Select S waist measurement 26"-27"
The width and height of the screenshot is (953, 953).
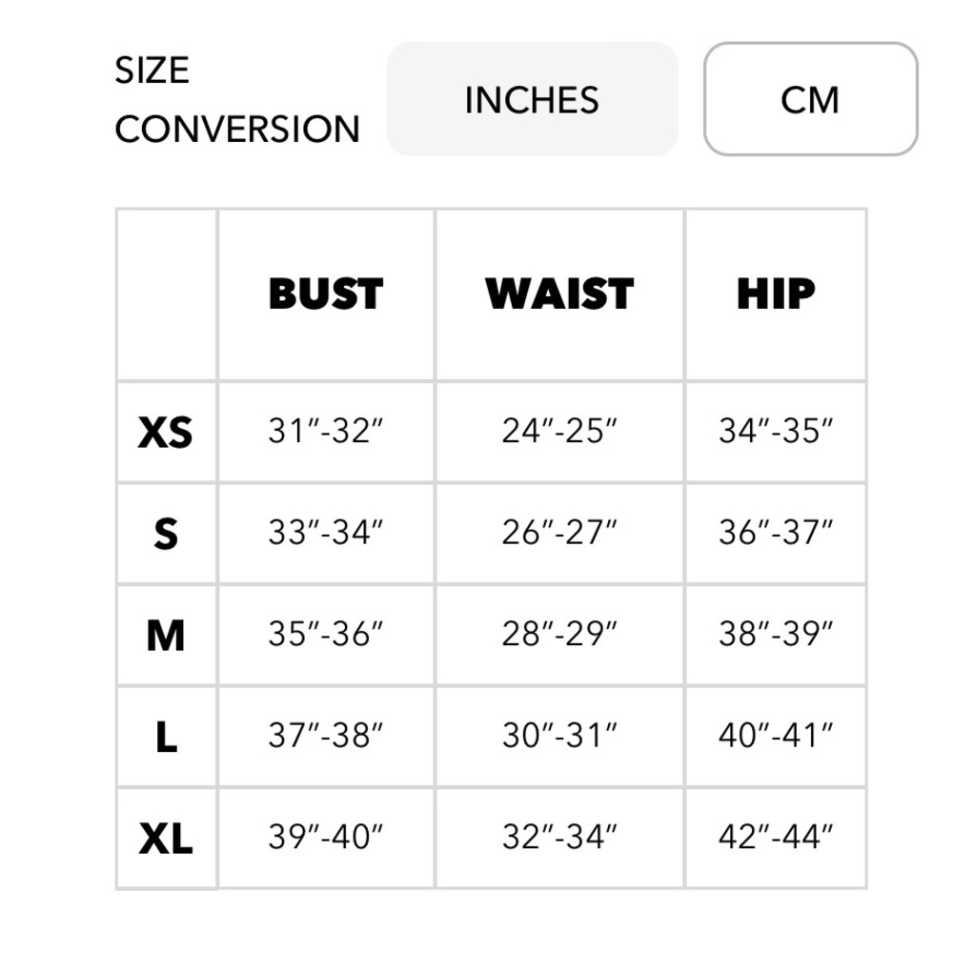tap(559, 533)
